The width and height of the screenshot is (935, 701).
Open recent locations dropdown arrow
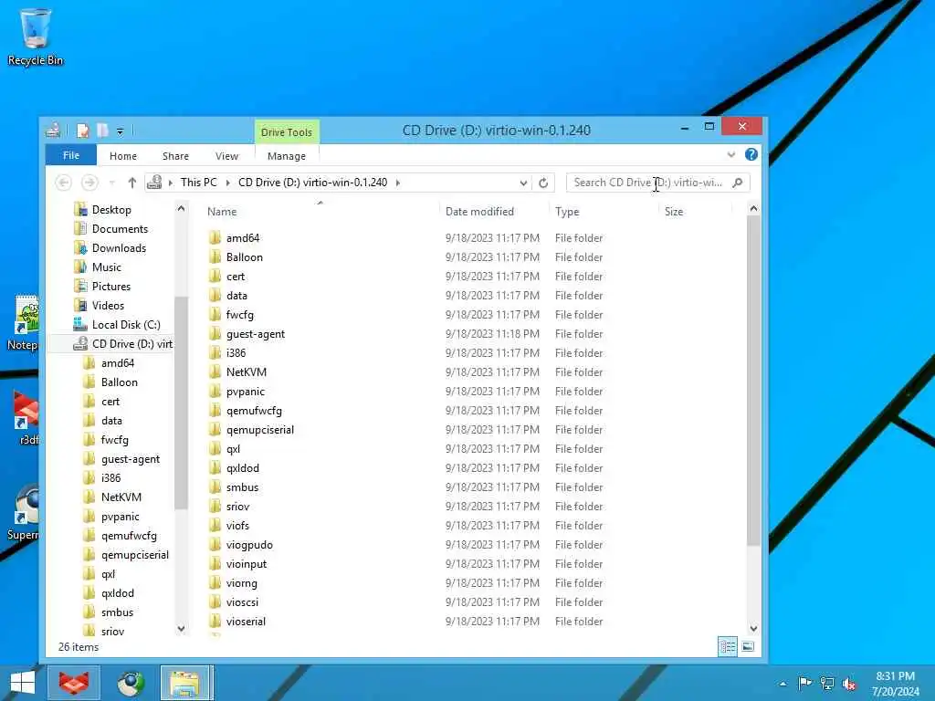click(x=112, y=183)
